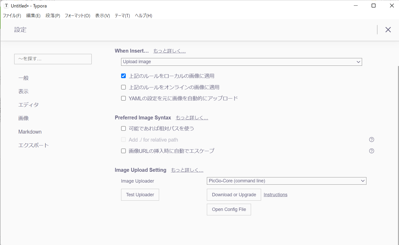
Task: Click help icon beside Add ./ for relative path
Action: (372, 140)
